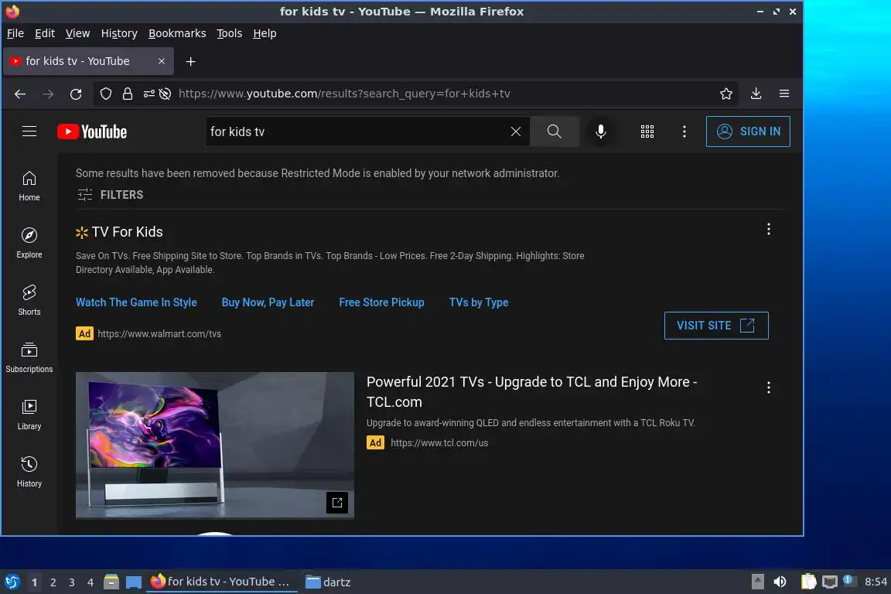Open 'Free Store Pickup' link
Image resolution: width=891 pixels, height=594 pixels.
coord(381,302)
